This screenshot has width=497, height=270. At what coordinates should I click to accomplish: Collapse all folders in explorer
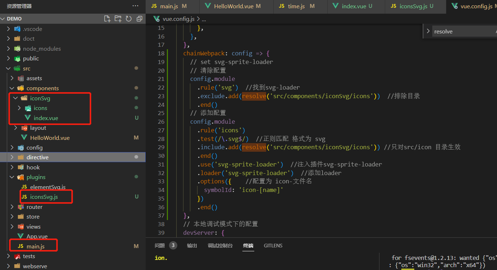click(x=140, y=19)
